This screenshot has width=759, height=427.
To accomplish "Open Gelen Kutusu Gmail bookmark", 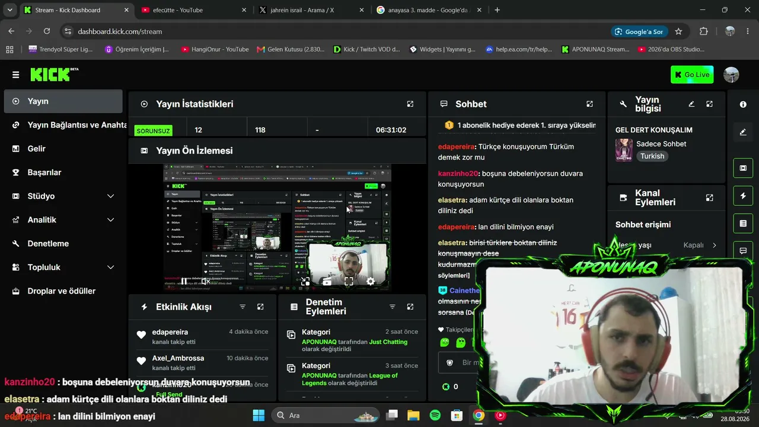I will pos(291,49).
